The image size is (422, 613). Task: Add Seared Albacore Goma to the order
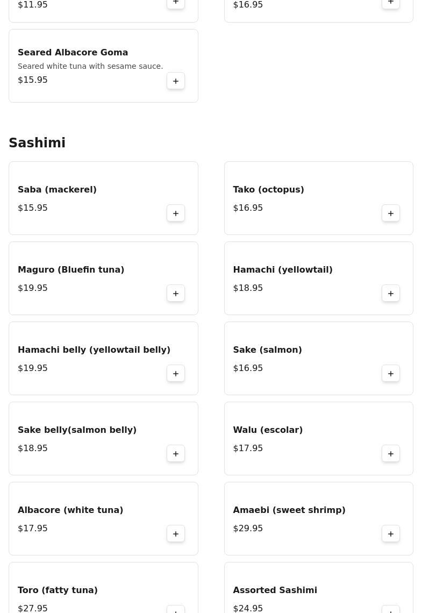coord(176,81)
